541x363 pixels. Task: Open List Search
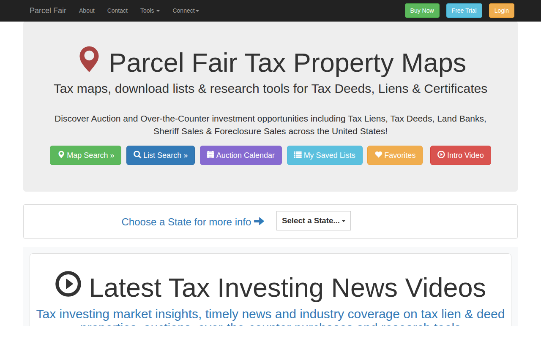pyautogui.click(x=161, y=155)
